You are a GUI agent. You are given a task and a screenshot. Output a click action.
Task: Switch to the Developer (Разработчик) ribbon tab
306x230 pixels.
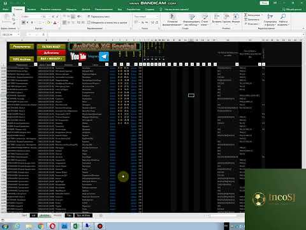pos(134,10)
